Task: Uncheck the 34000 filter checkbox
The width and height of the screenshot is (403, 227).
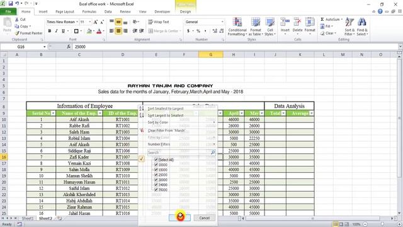Action: [x=156, y=185]
